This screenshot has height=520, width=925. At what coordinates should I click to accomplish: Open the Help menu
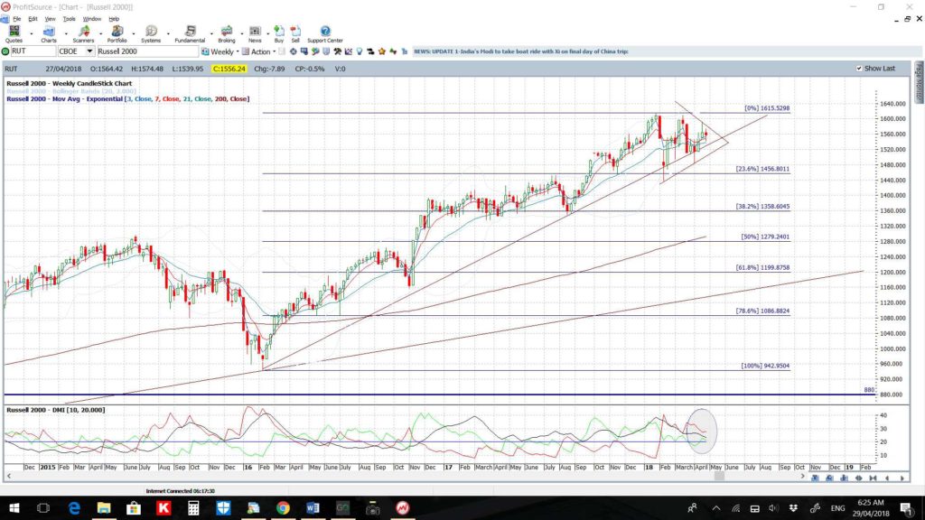click(x=114, y=19)
